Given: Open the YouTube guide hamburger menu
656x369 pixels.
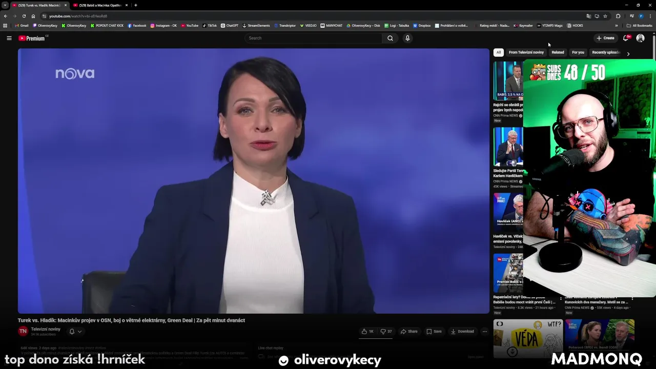Looking at the screenshot, I should point(9,38).
